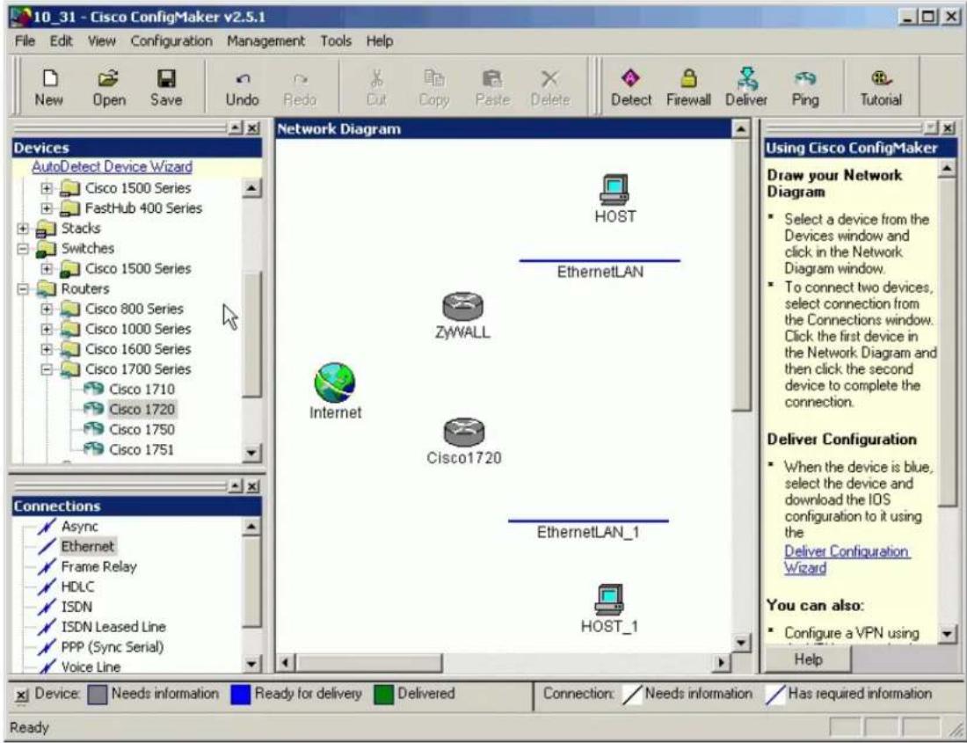Open the Firewall tool
This screenshot has height=743, width=967.
coord(688,88)
